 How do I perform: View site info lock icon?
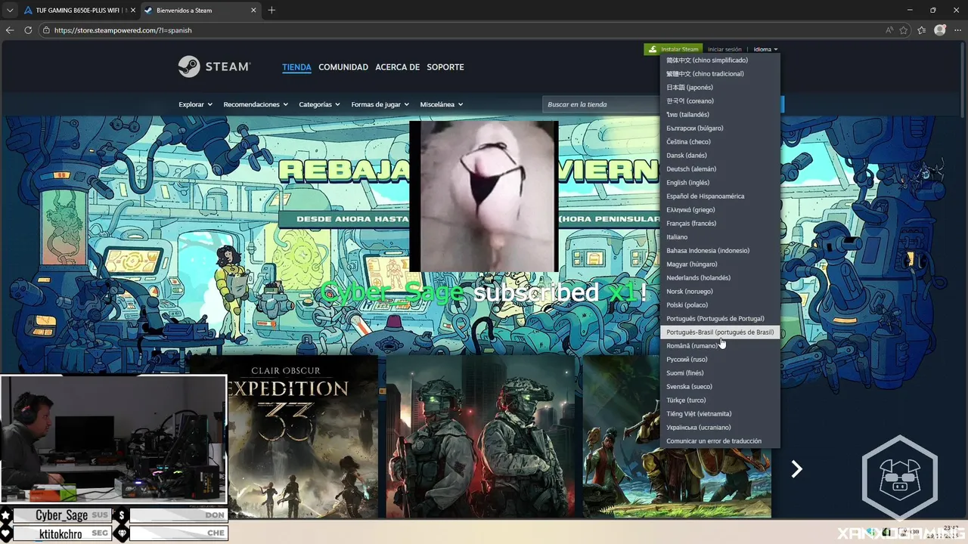(x=46, y=30)
